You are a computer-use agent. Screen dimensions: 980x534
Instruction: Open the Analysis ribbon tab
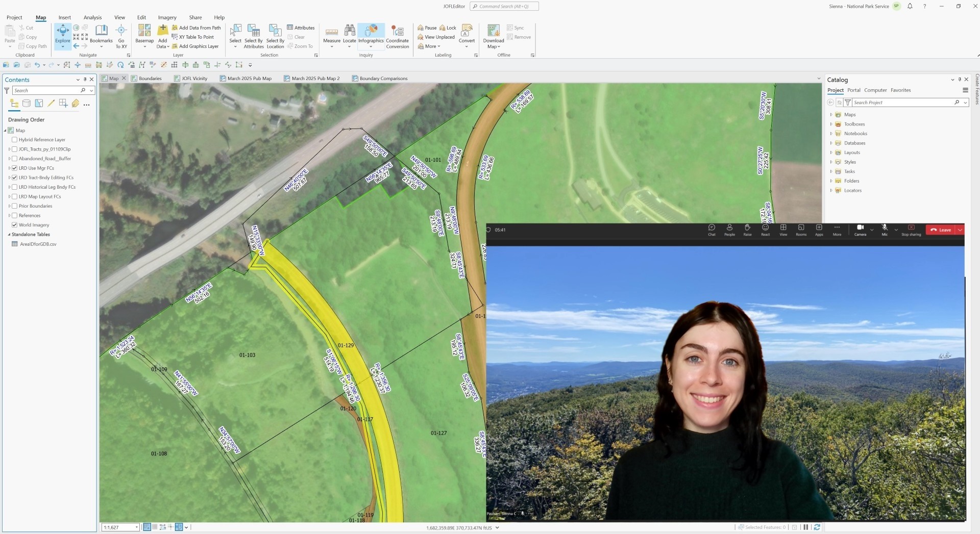(92, 17)
